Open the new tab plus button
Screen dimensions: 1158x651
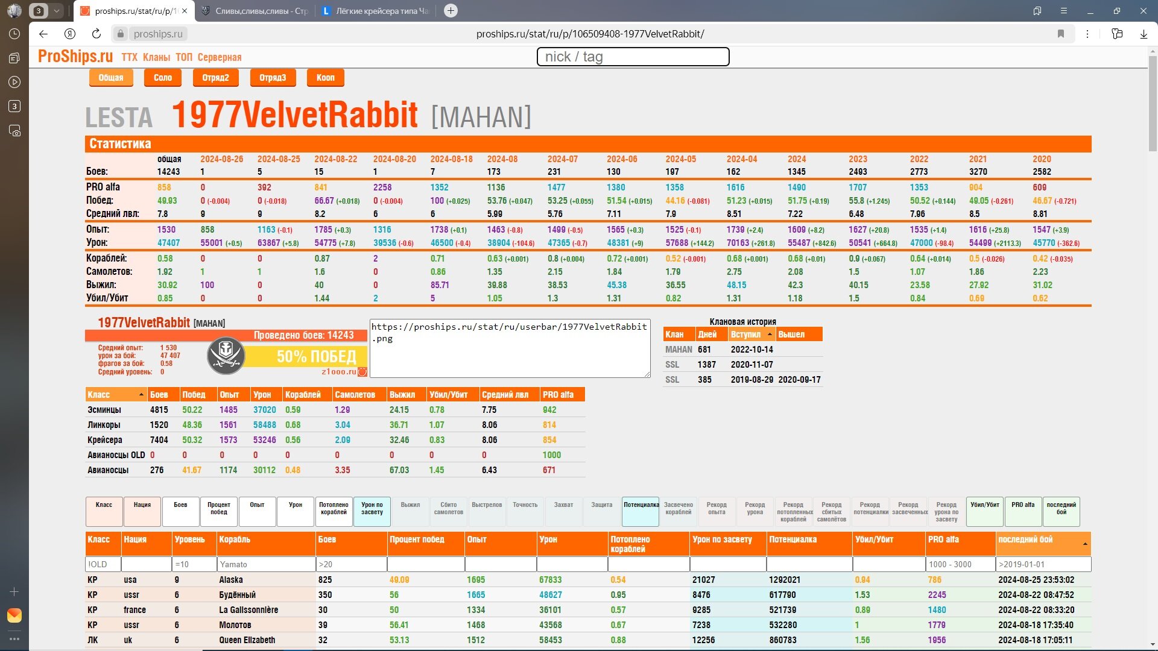tap(451, 11)
